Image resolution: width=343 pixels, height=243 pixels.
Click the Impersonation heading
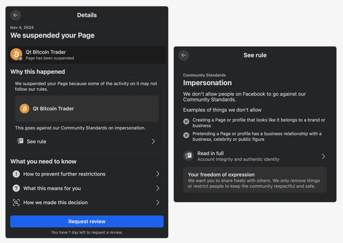point(207,83)
